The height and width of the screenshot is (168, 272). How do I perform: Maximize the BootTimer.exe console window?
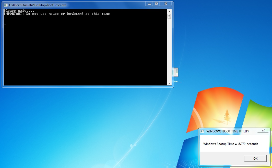click(x=156, y=4)
